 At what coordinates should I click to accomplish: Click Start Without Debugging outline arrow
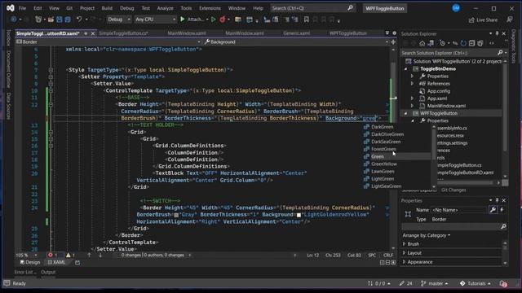[x=214, y=20]
